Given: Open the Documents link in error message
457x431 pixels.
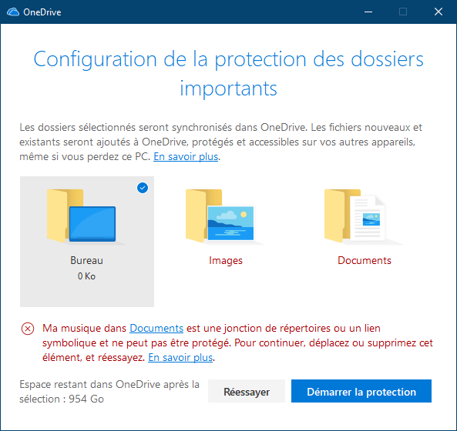Looking at the screenshot, I should pyautogui.click(x=156, y=329).
